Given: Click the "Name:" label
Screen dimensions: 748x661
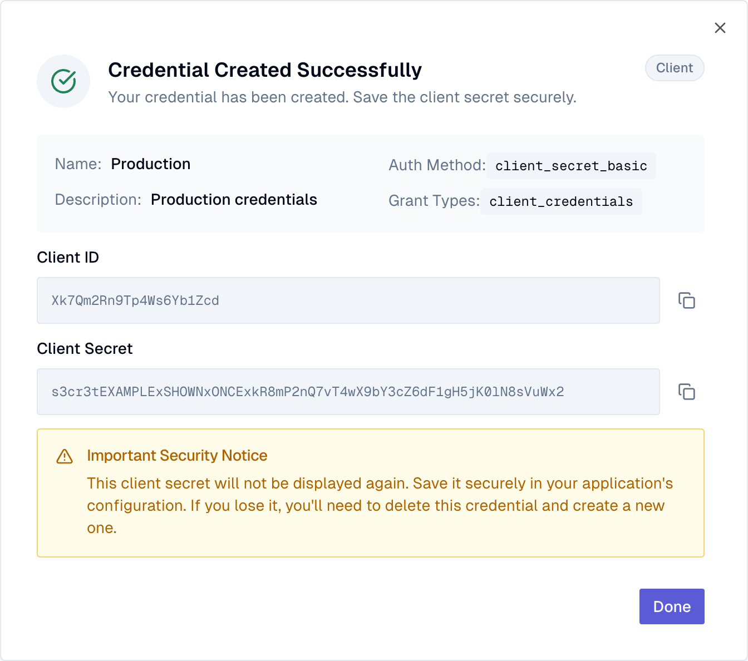Looking at the screenshot, I should click(x=78, y=164).
